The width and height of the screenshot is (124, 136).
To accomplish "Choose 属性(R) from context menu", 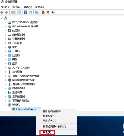I will [47, 132].
